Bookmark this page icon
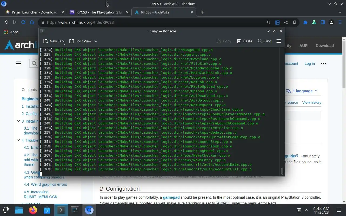The width and height of the screenshot is (346, 216). tap(294, 22)
